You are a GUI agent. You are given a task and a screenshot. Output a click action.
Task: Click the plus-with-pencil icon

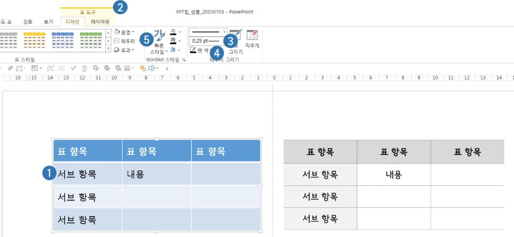96,68
